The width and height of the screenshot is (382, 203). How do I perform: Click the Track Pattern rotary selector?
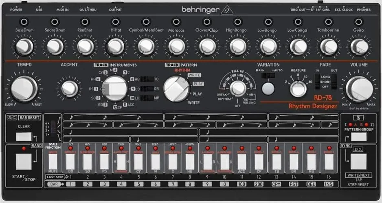(x=177, y=89)
